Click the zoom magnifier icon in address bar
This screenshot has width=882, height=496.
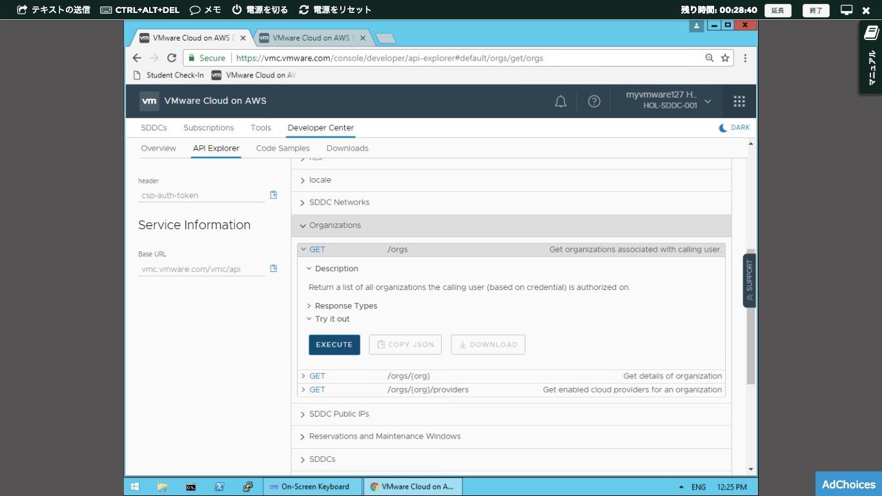click(x=710, y=58)
